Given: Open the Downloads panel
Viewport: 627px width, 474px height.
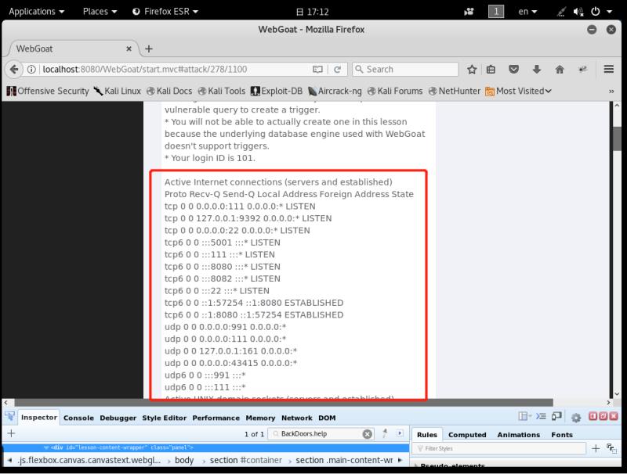Looking at the screenshot, I should click(x=537, y=70).
